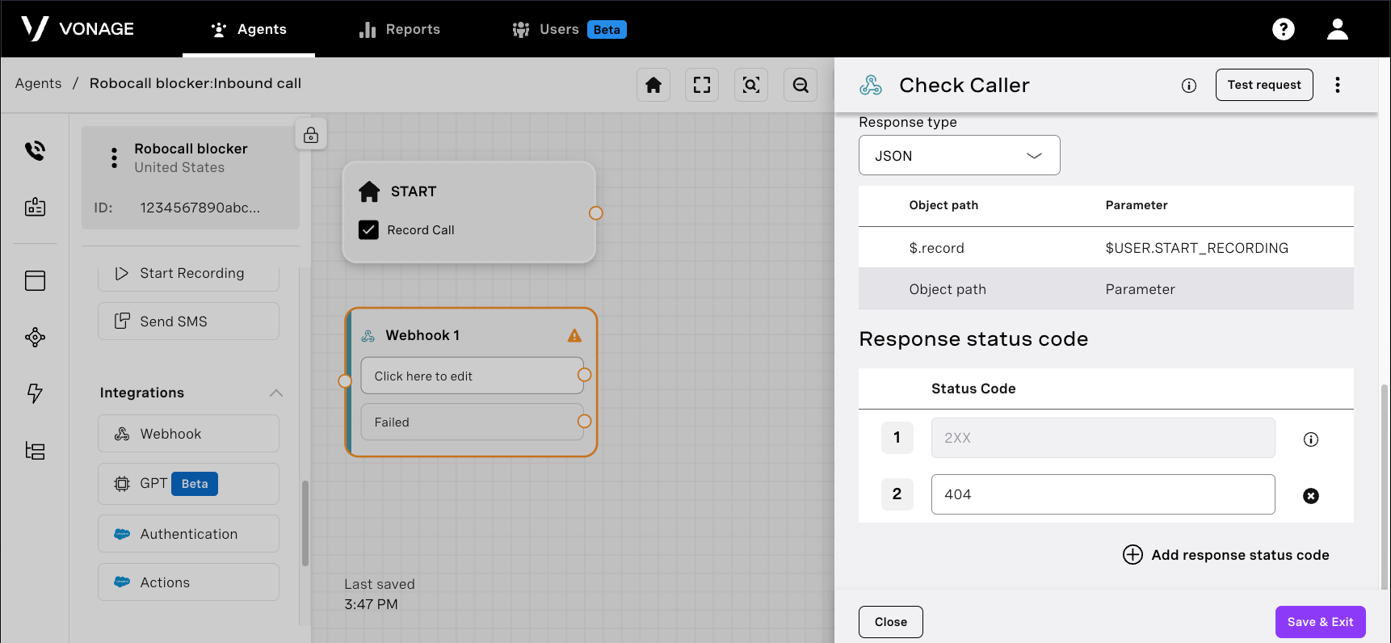Click the lock icon beside Robocall blocker card
Screen dimensions: 1391x643
click(x=311, y=135)
